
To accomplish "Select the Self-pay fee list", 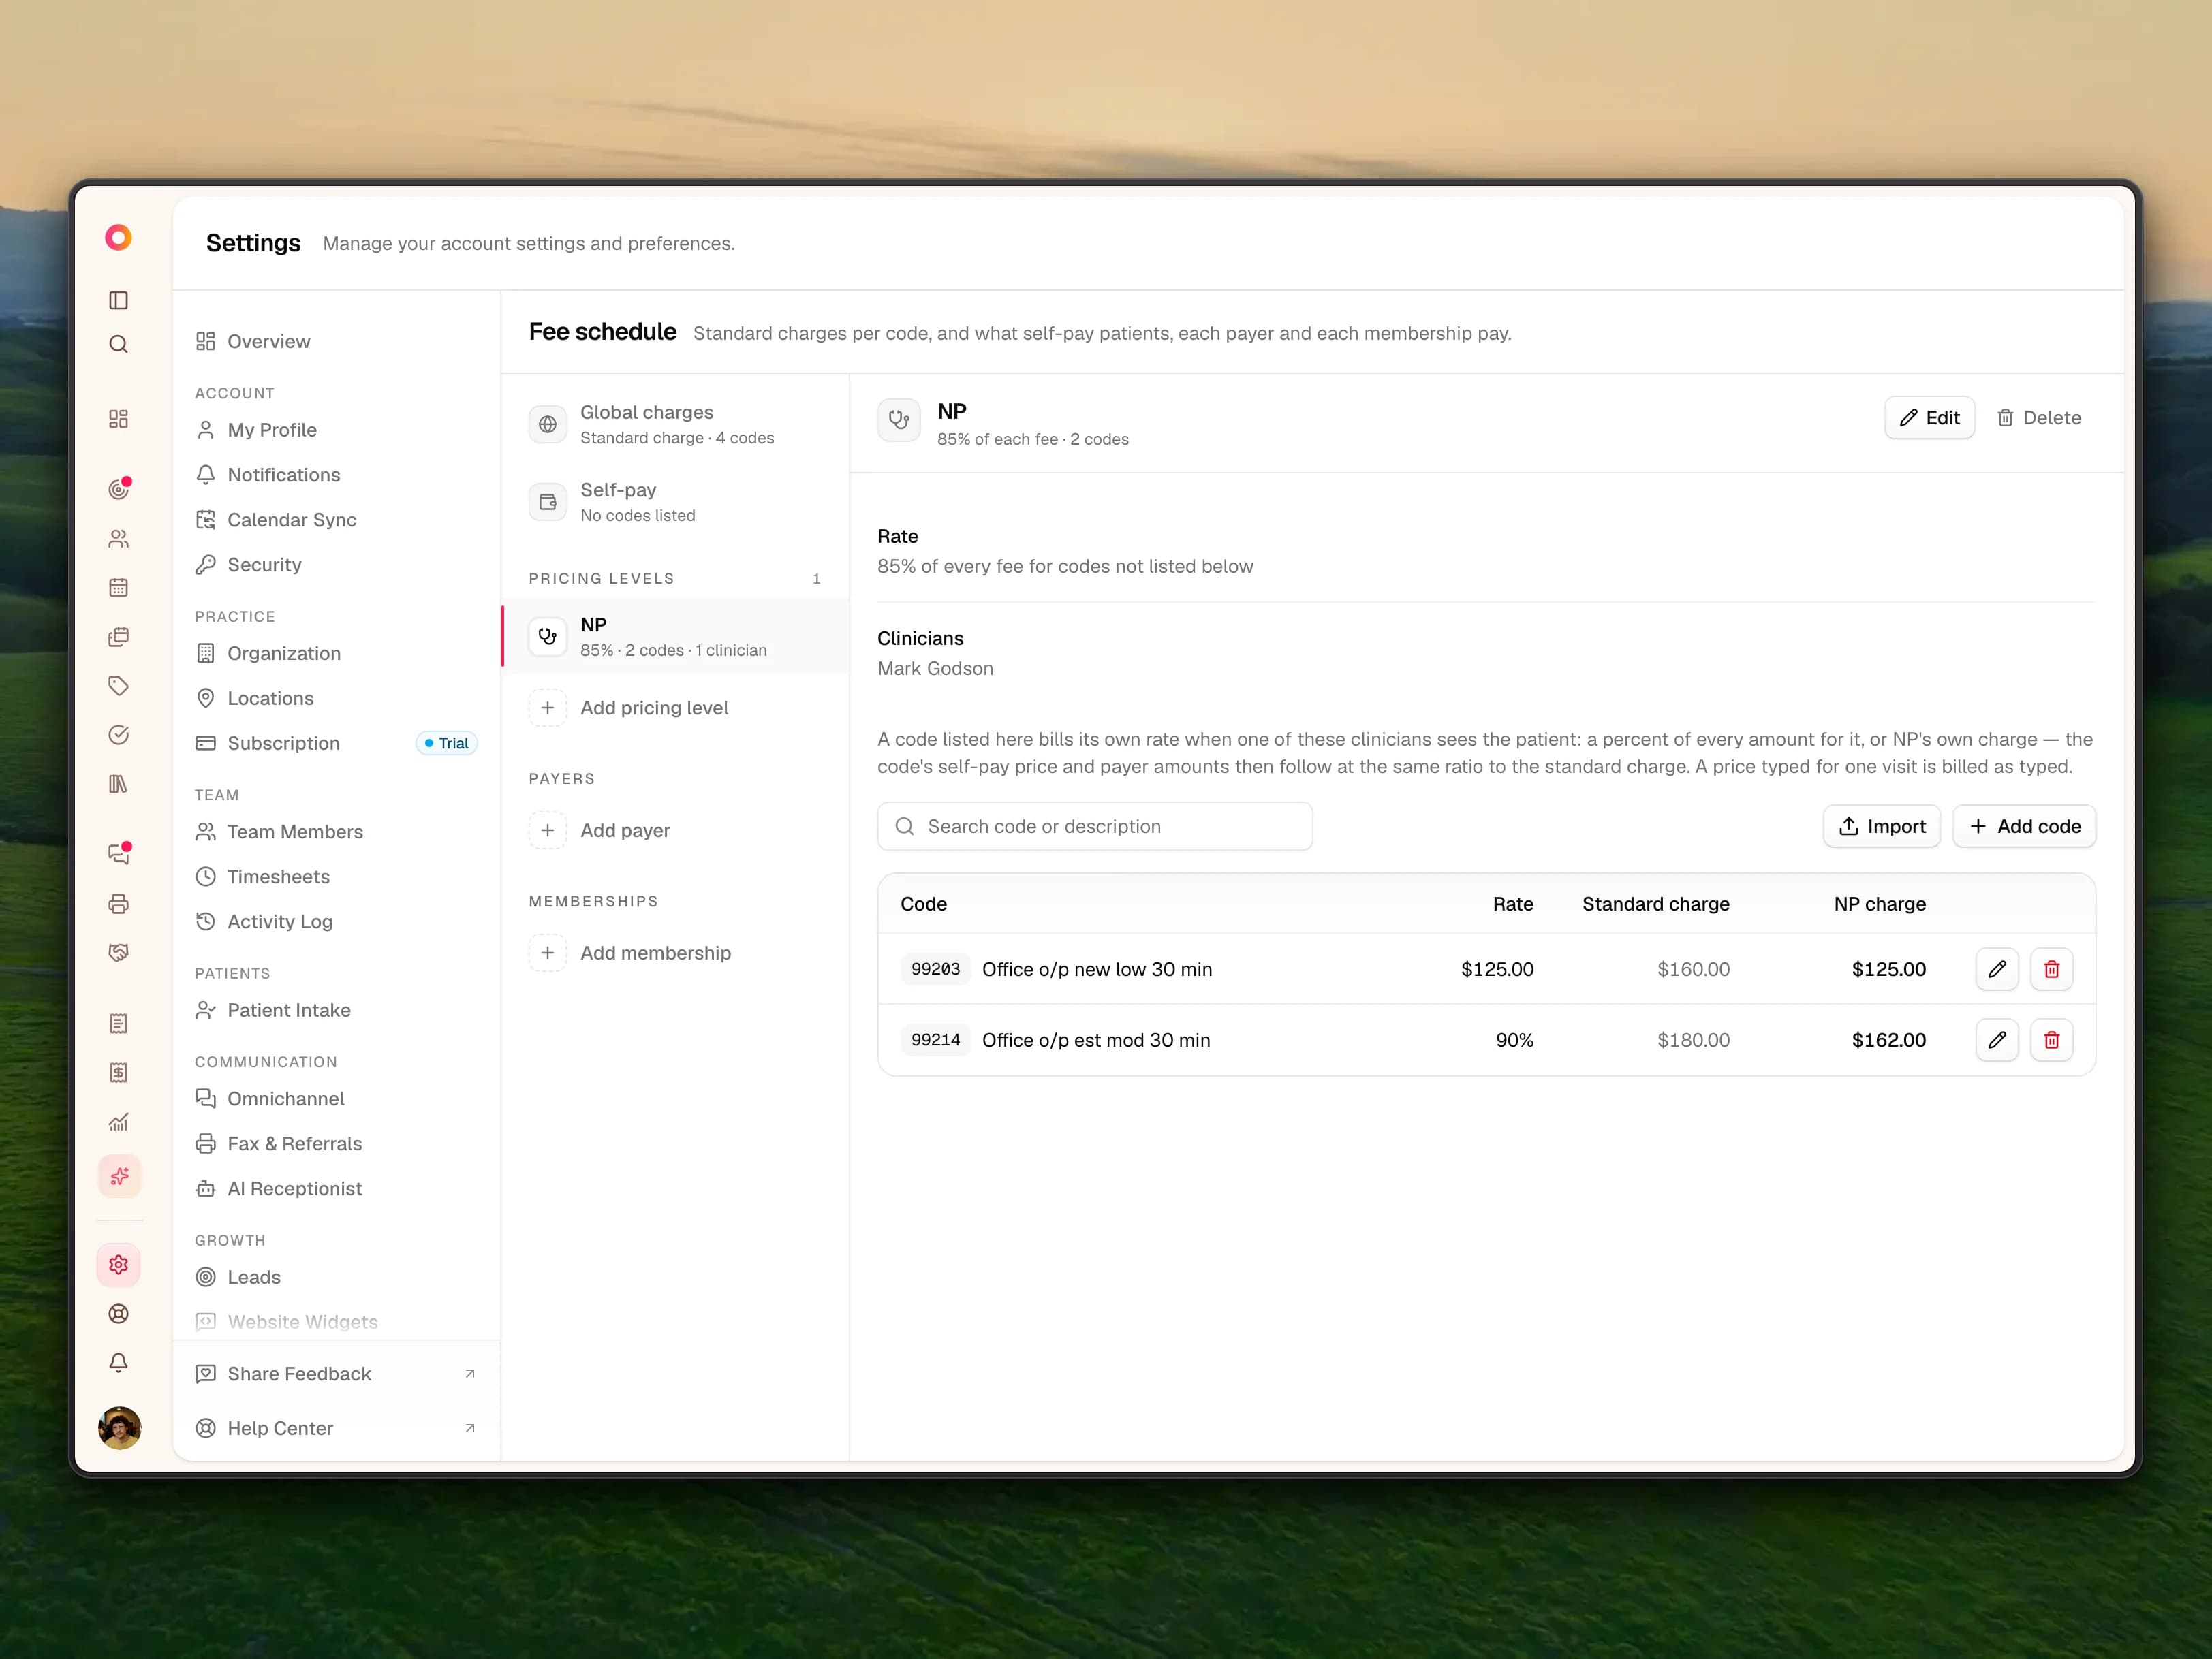I will 675,502.
